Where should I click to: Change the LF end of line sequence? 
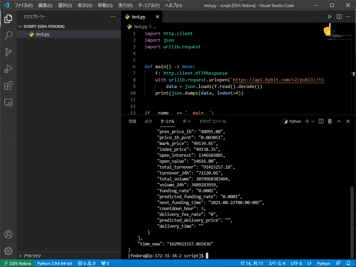[309, 264]
